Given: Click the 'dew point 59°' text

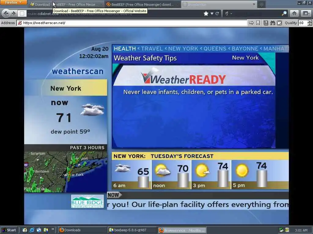Looking at the screenshot, I should (x=70, y=132).
